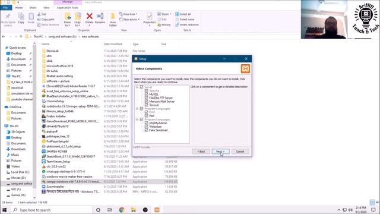The height and width of the screenshot is (214, 380).
Task: Select the DbmsLab folder
Action: (52, 51)
